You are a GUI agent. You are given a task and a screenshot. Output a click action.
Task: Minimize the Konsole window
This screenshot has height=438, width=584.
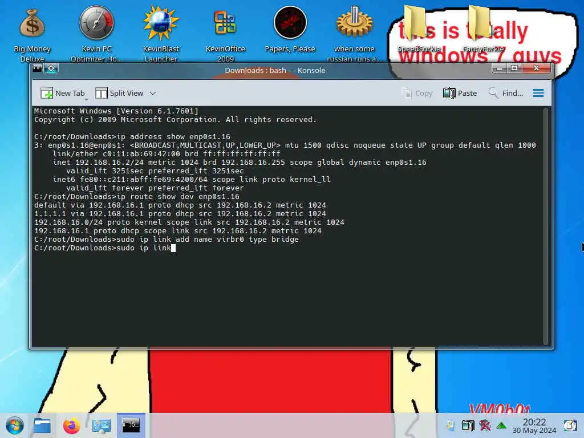click(x=500, y=68)
